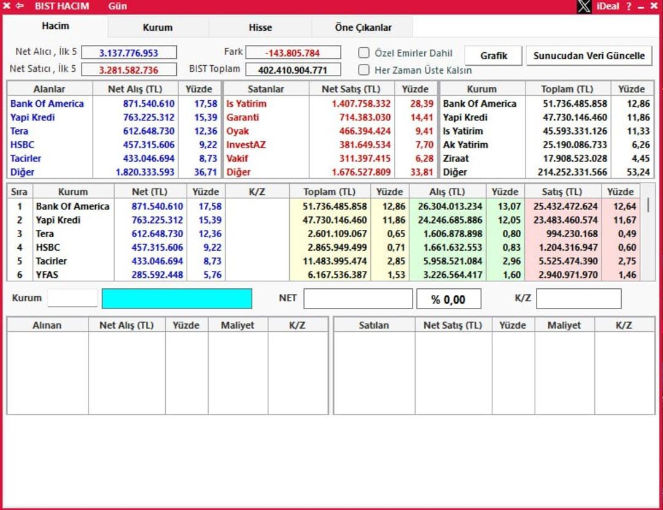Click BIST Toplam value 402.410.904.771
Viewport: 663px width, 510px height.
pos(293,70)
